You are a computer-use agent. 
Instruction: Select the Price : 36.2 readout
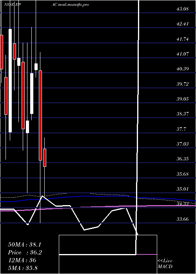click(25, 252)
